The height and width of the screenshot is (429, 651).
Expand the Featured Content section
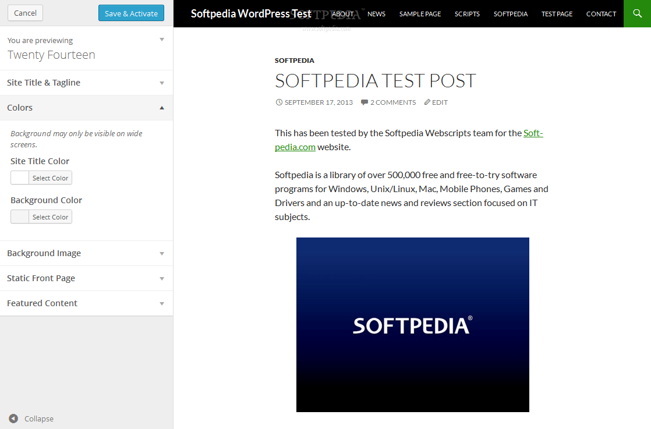[x=86, y=303]
